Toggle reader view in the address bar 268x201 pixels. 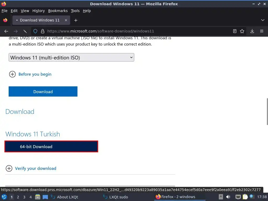tap(235, 31)
